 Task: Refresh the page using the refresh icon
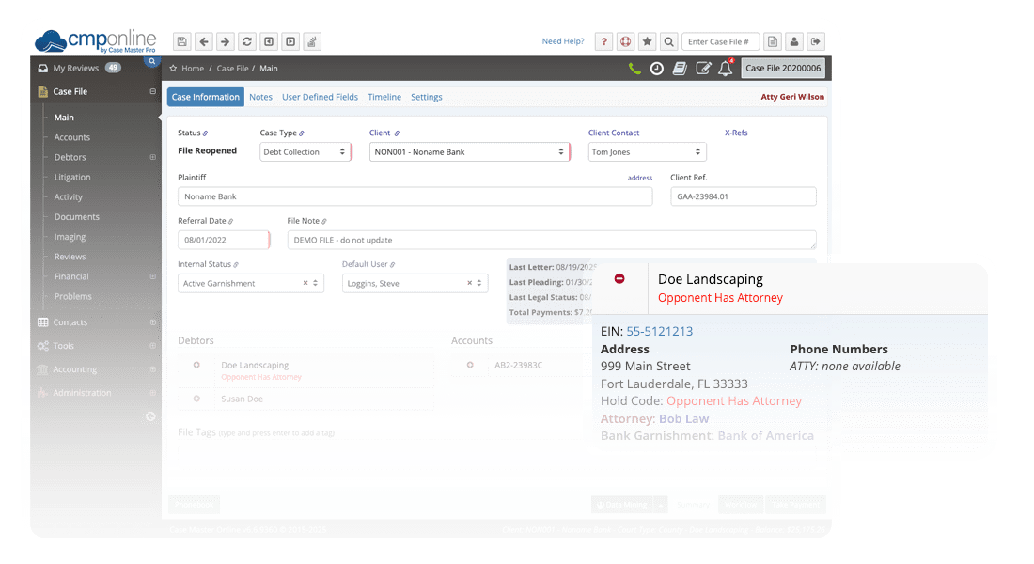[x=246, y=41]
